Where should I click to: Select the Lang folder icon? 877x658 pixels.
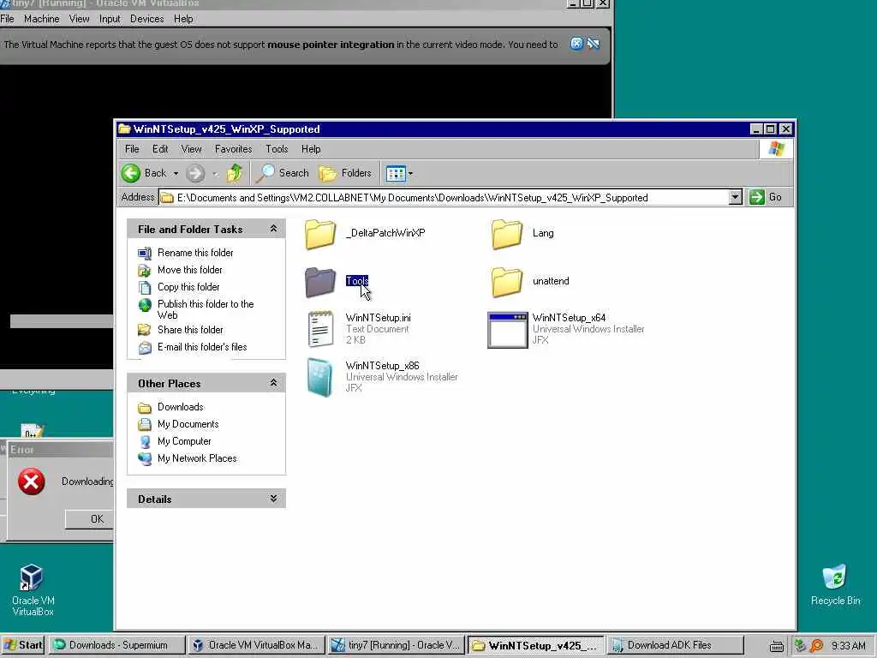(507, 234)
